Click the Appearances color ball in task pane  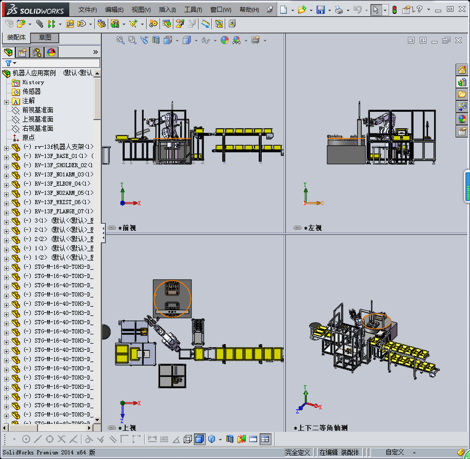tap(462, 118)
